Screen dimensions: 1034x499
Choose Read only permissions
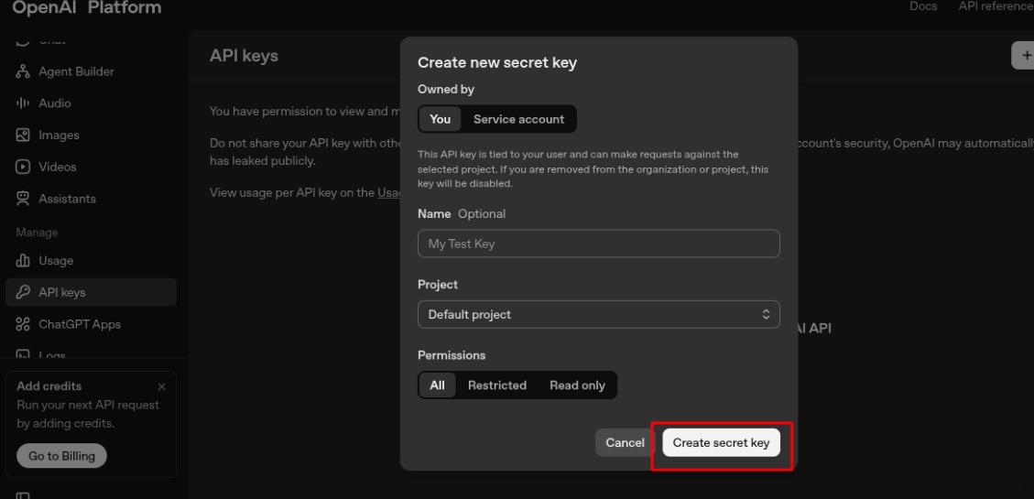[577, 385]
